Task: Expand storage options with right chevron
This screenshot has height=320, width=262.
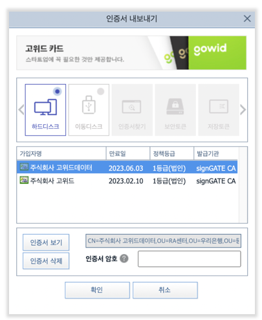Action: [x=243, y=110]
